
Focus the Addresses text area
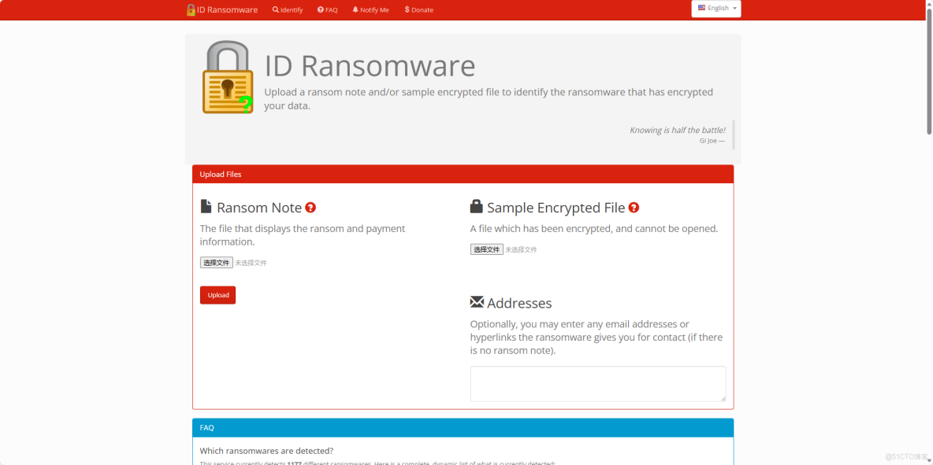[x=598, y=384]
